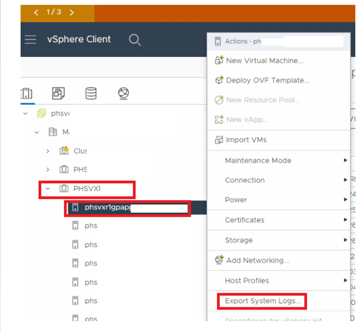Viewport: 364px width, 332px height.
Task: Expand the cluster node in the tree
Action: tap(48, 151)
